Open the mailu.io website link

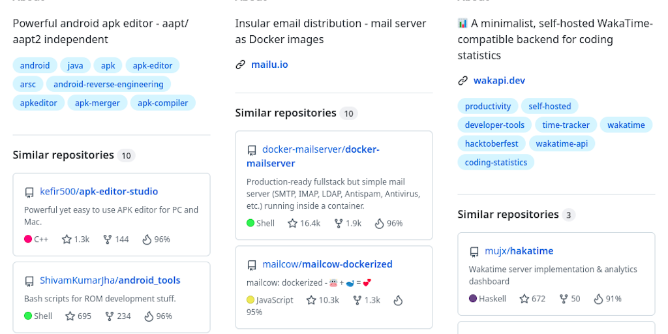point(269,65)
